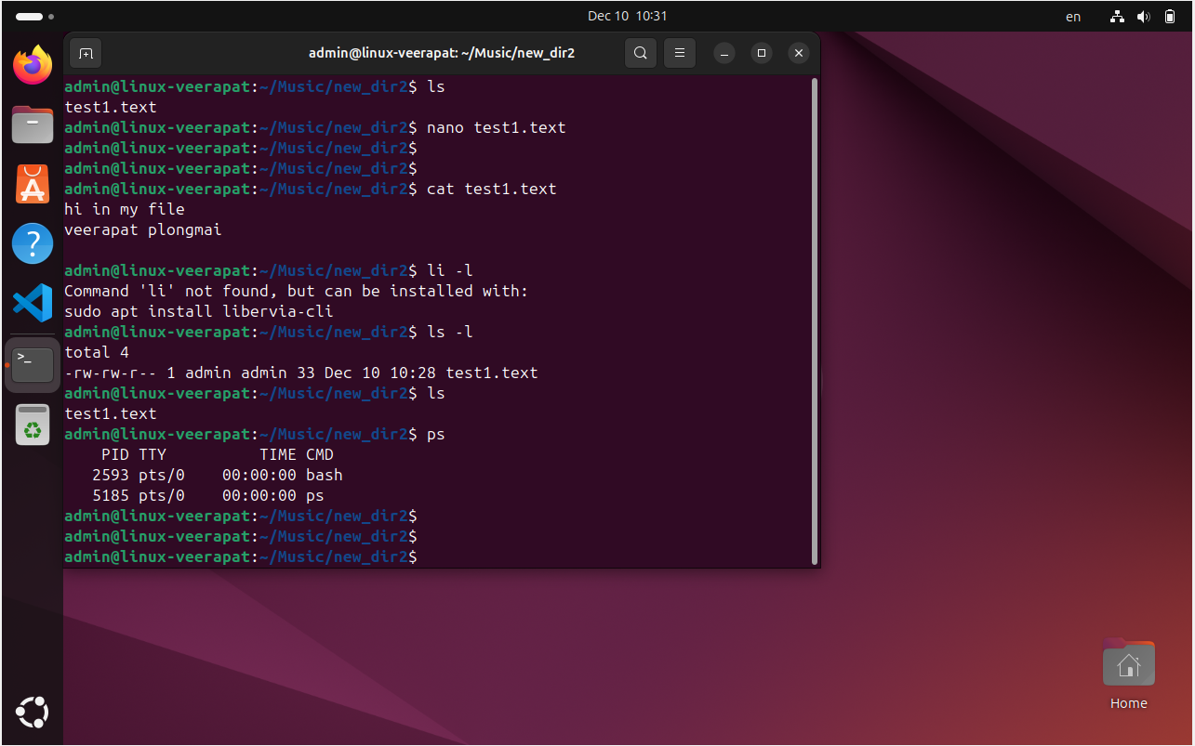The width and height of the screenshot is (1195, 746).
Task: Click the last empty prompt line
Action: tap(241, 556)
